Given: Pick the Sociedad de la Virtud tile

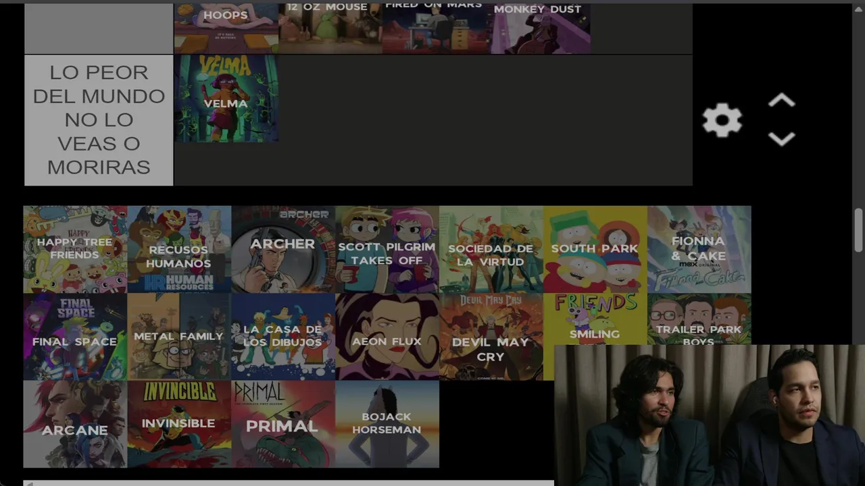Looking at the screenshot, I should [491, 249].
